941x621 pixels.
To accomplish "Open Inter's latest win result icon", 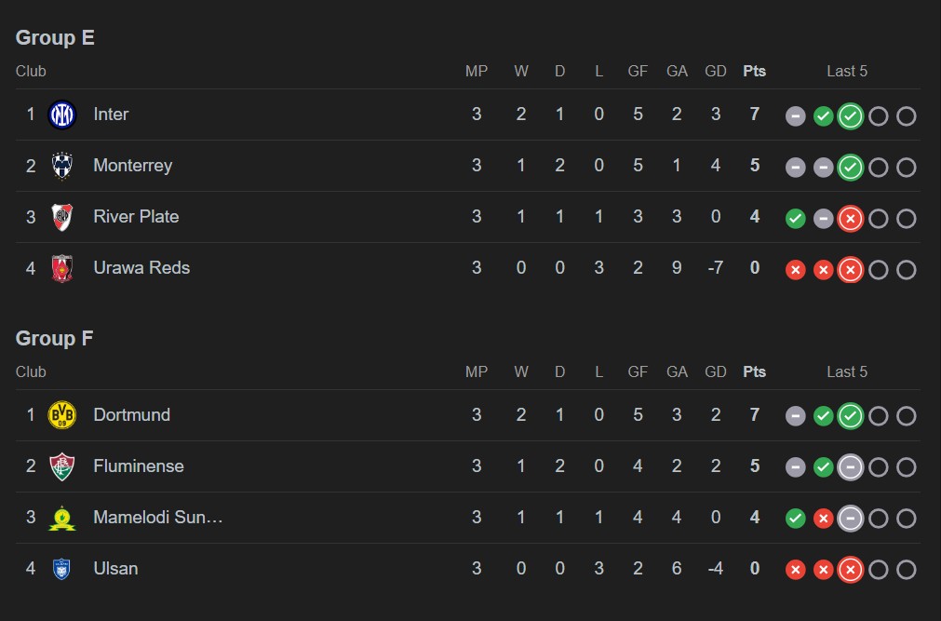I will (850, 116).
